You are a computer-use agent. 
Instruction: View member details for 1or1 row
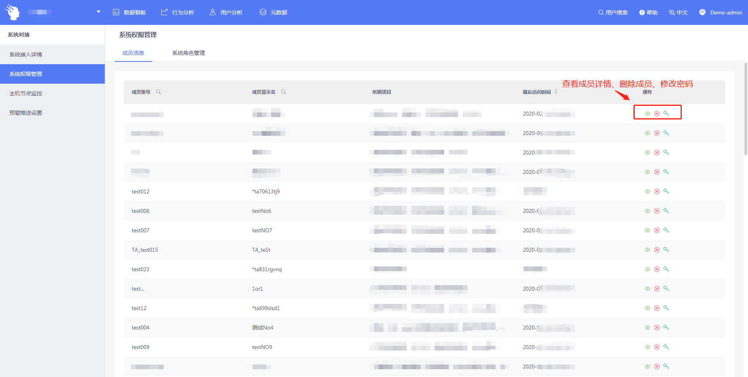coord(647,289)
